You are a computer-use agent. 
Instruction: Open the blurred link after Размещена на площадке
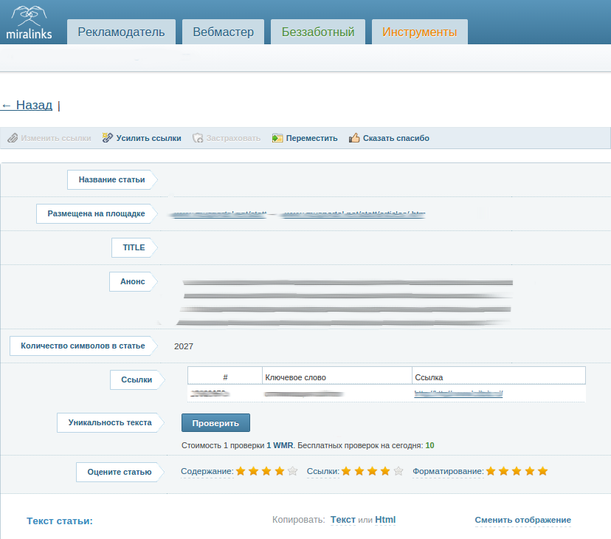tap(218, 214)
